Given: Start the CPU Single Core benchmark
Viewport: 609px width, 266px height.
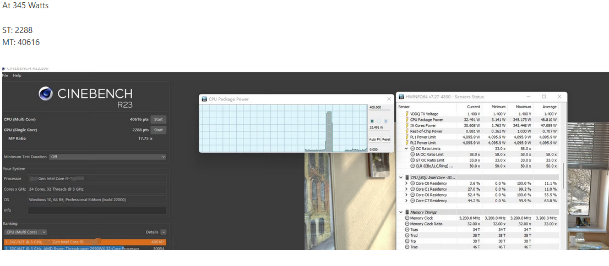Looking at the screenshot, I should point(158,130).
